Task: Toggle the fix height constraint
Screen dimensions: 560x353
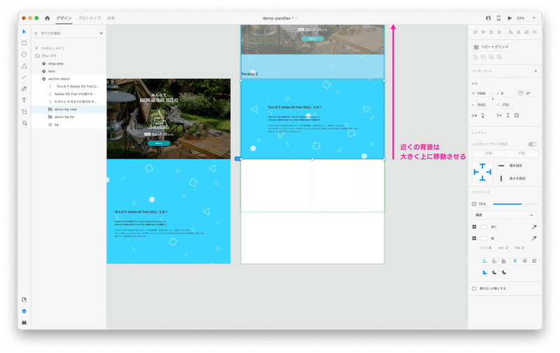Action: click(x=501, y=178)
